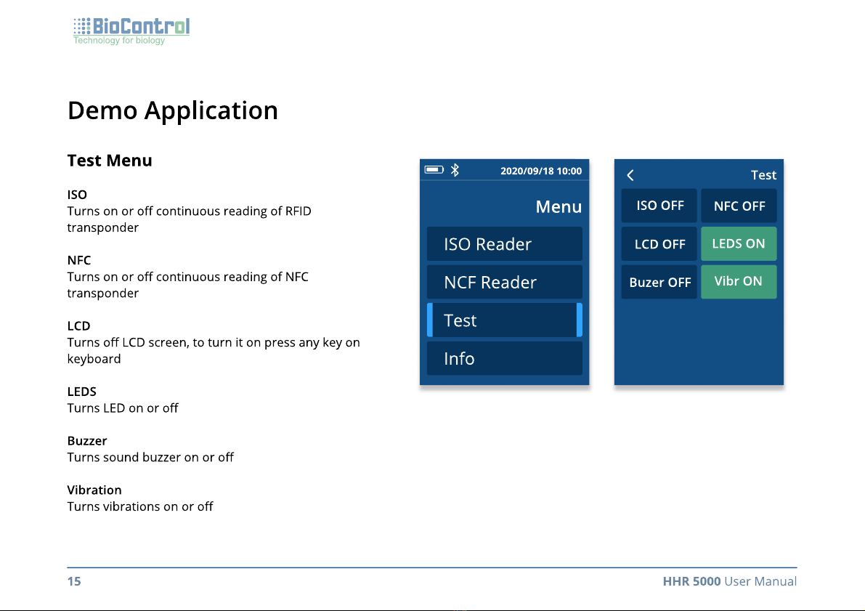Click the text 'Turns vibrations on or off'
The height and width of the screenshot is (611, 865).
140,506
